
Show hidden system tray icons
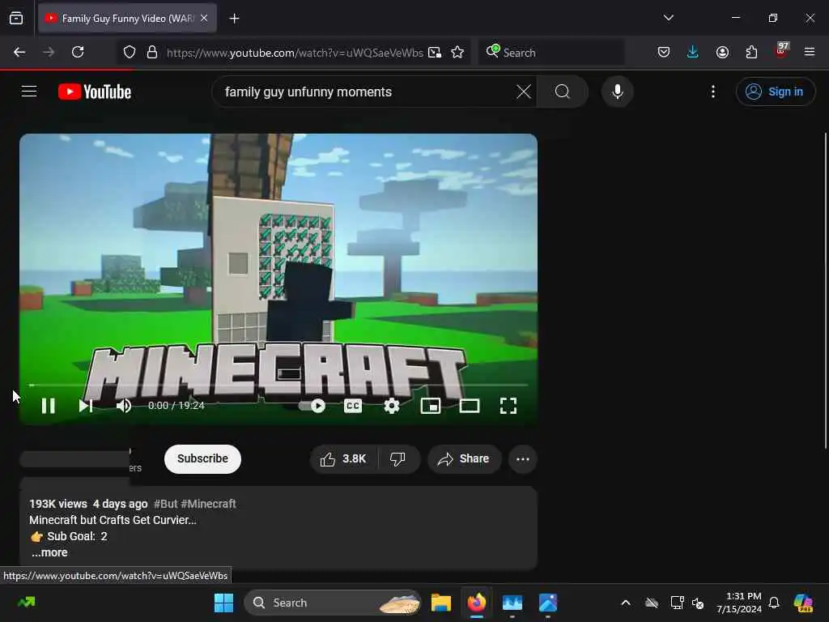click(626, 603)
